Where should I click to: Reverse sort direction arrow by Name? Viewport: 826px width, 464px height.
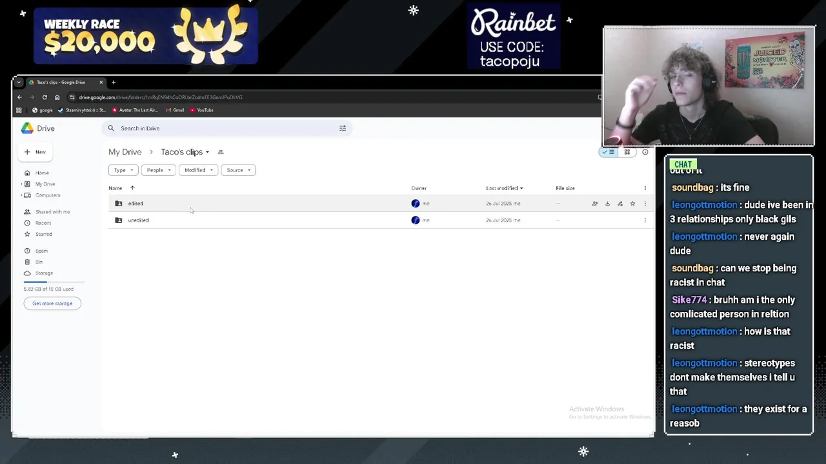pyautogui.click(x=132, y=188)
